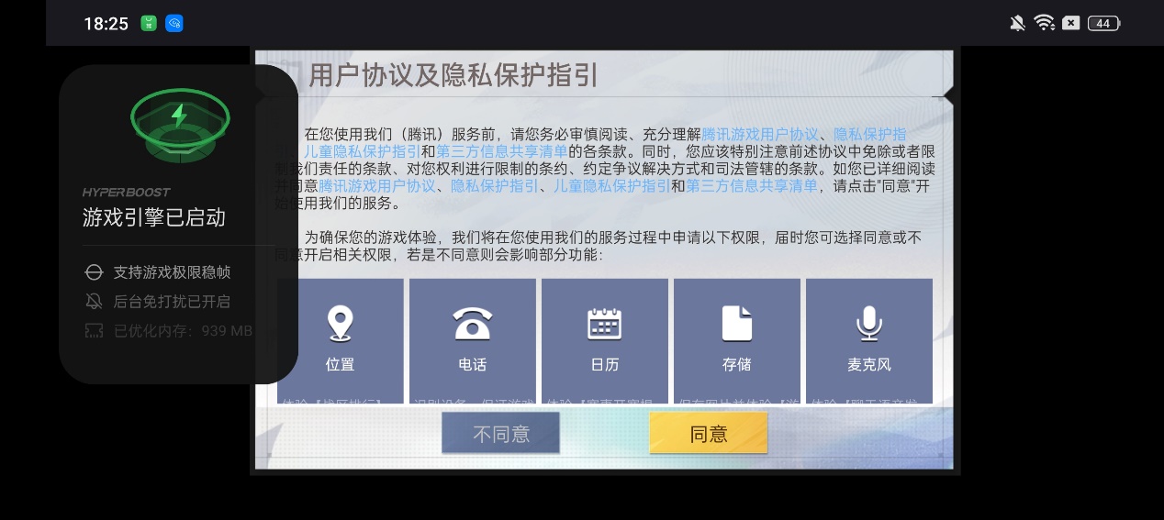The width and height of the screenshot is (1164, 520).
Task: Tap the muted bell status bar icon
Action: (x=1017, y=23)
